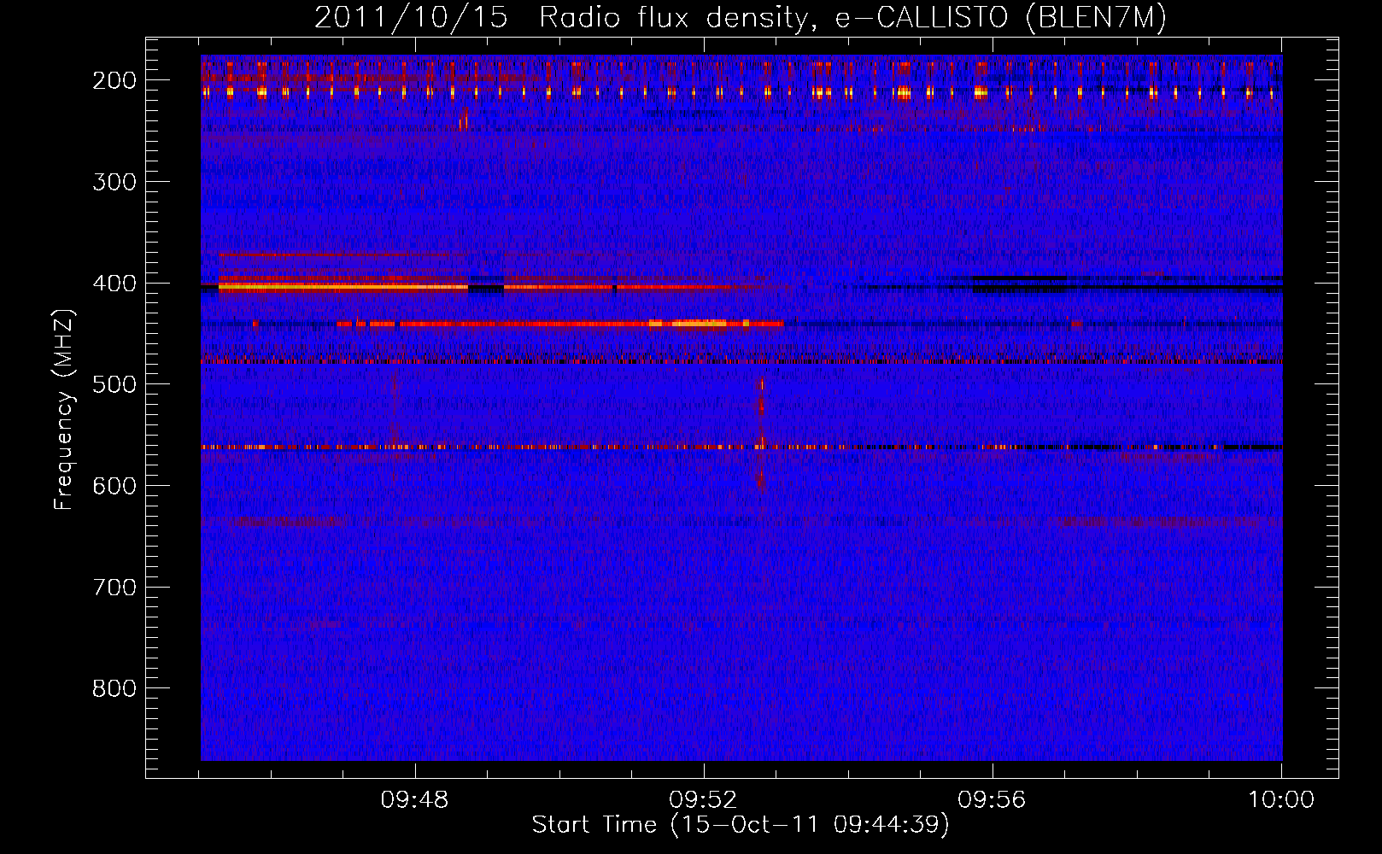Click the 'Frequency (MHZ)' axis label
The height and width of the screenshot is (854, 1382).
coord(64,410)
